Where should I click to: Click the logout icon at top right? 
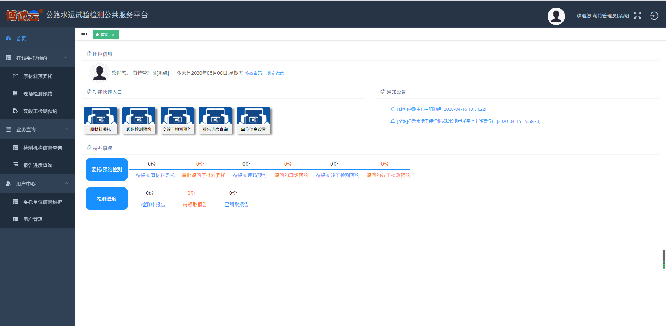coord(654,16)
